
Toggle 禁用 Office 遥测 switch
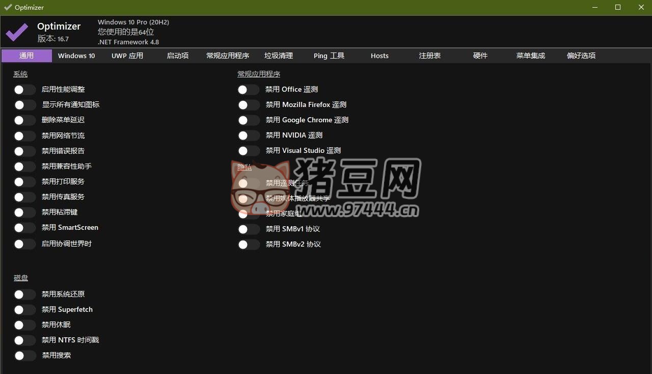click(248, 90)
